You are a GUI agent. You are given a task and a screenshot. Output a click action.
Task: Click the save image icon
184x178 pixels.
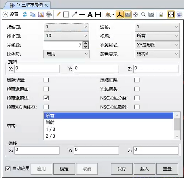click(41, 15)
